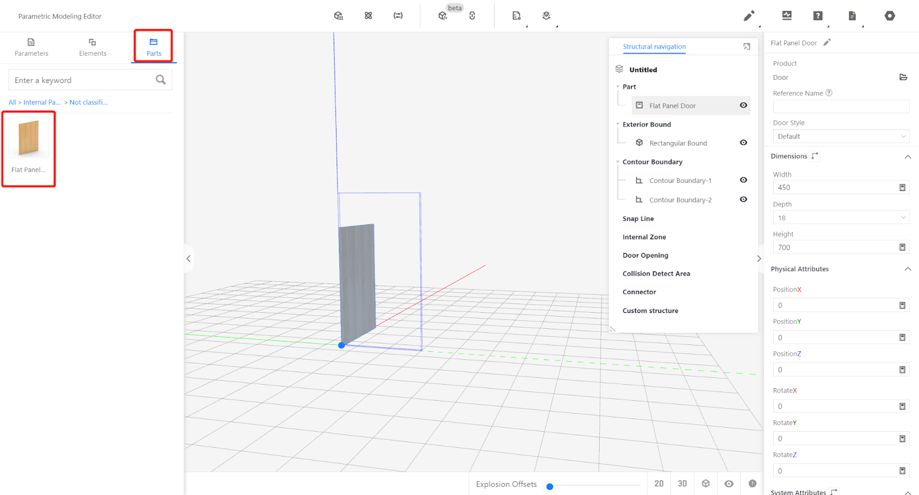The width and height of the screenshot is (919, 495).
Task: Click the pencil edit icon in top toolbar
Action: tap(748, 16)
